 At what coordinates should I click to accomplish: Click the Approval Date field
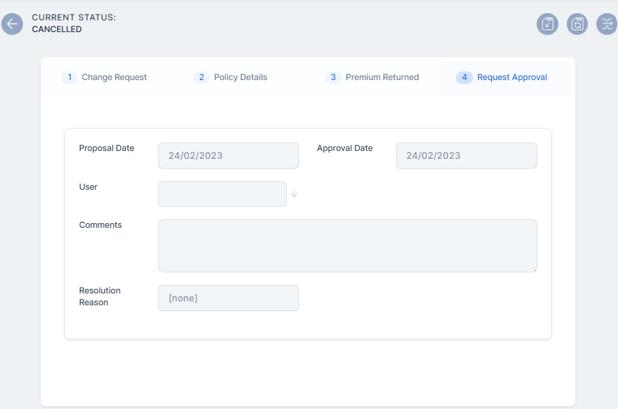466,156
